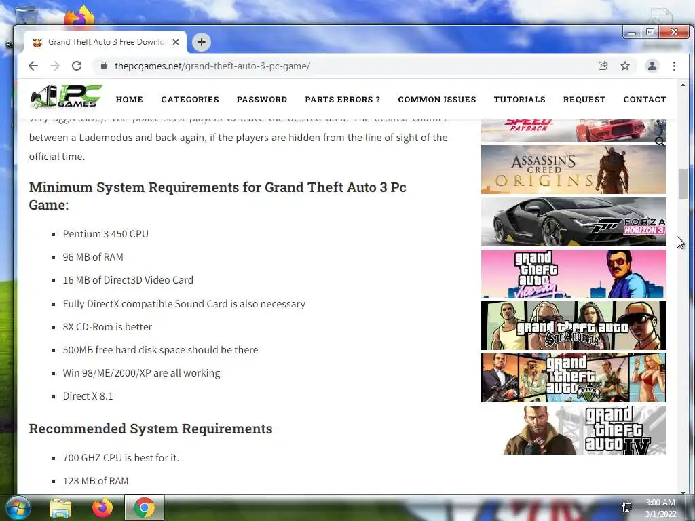This screenshot has width=695, height=521.
Task: Click the text 'Direct X 8.1'
Action: click(x=88, y=396)
